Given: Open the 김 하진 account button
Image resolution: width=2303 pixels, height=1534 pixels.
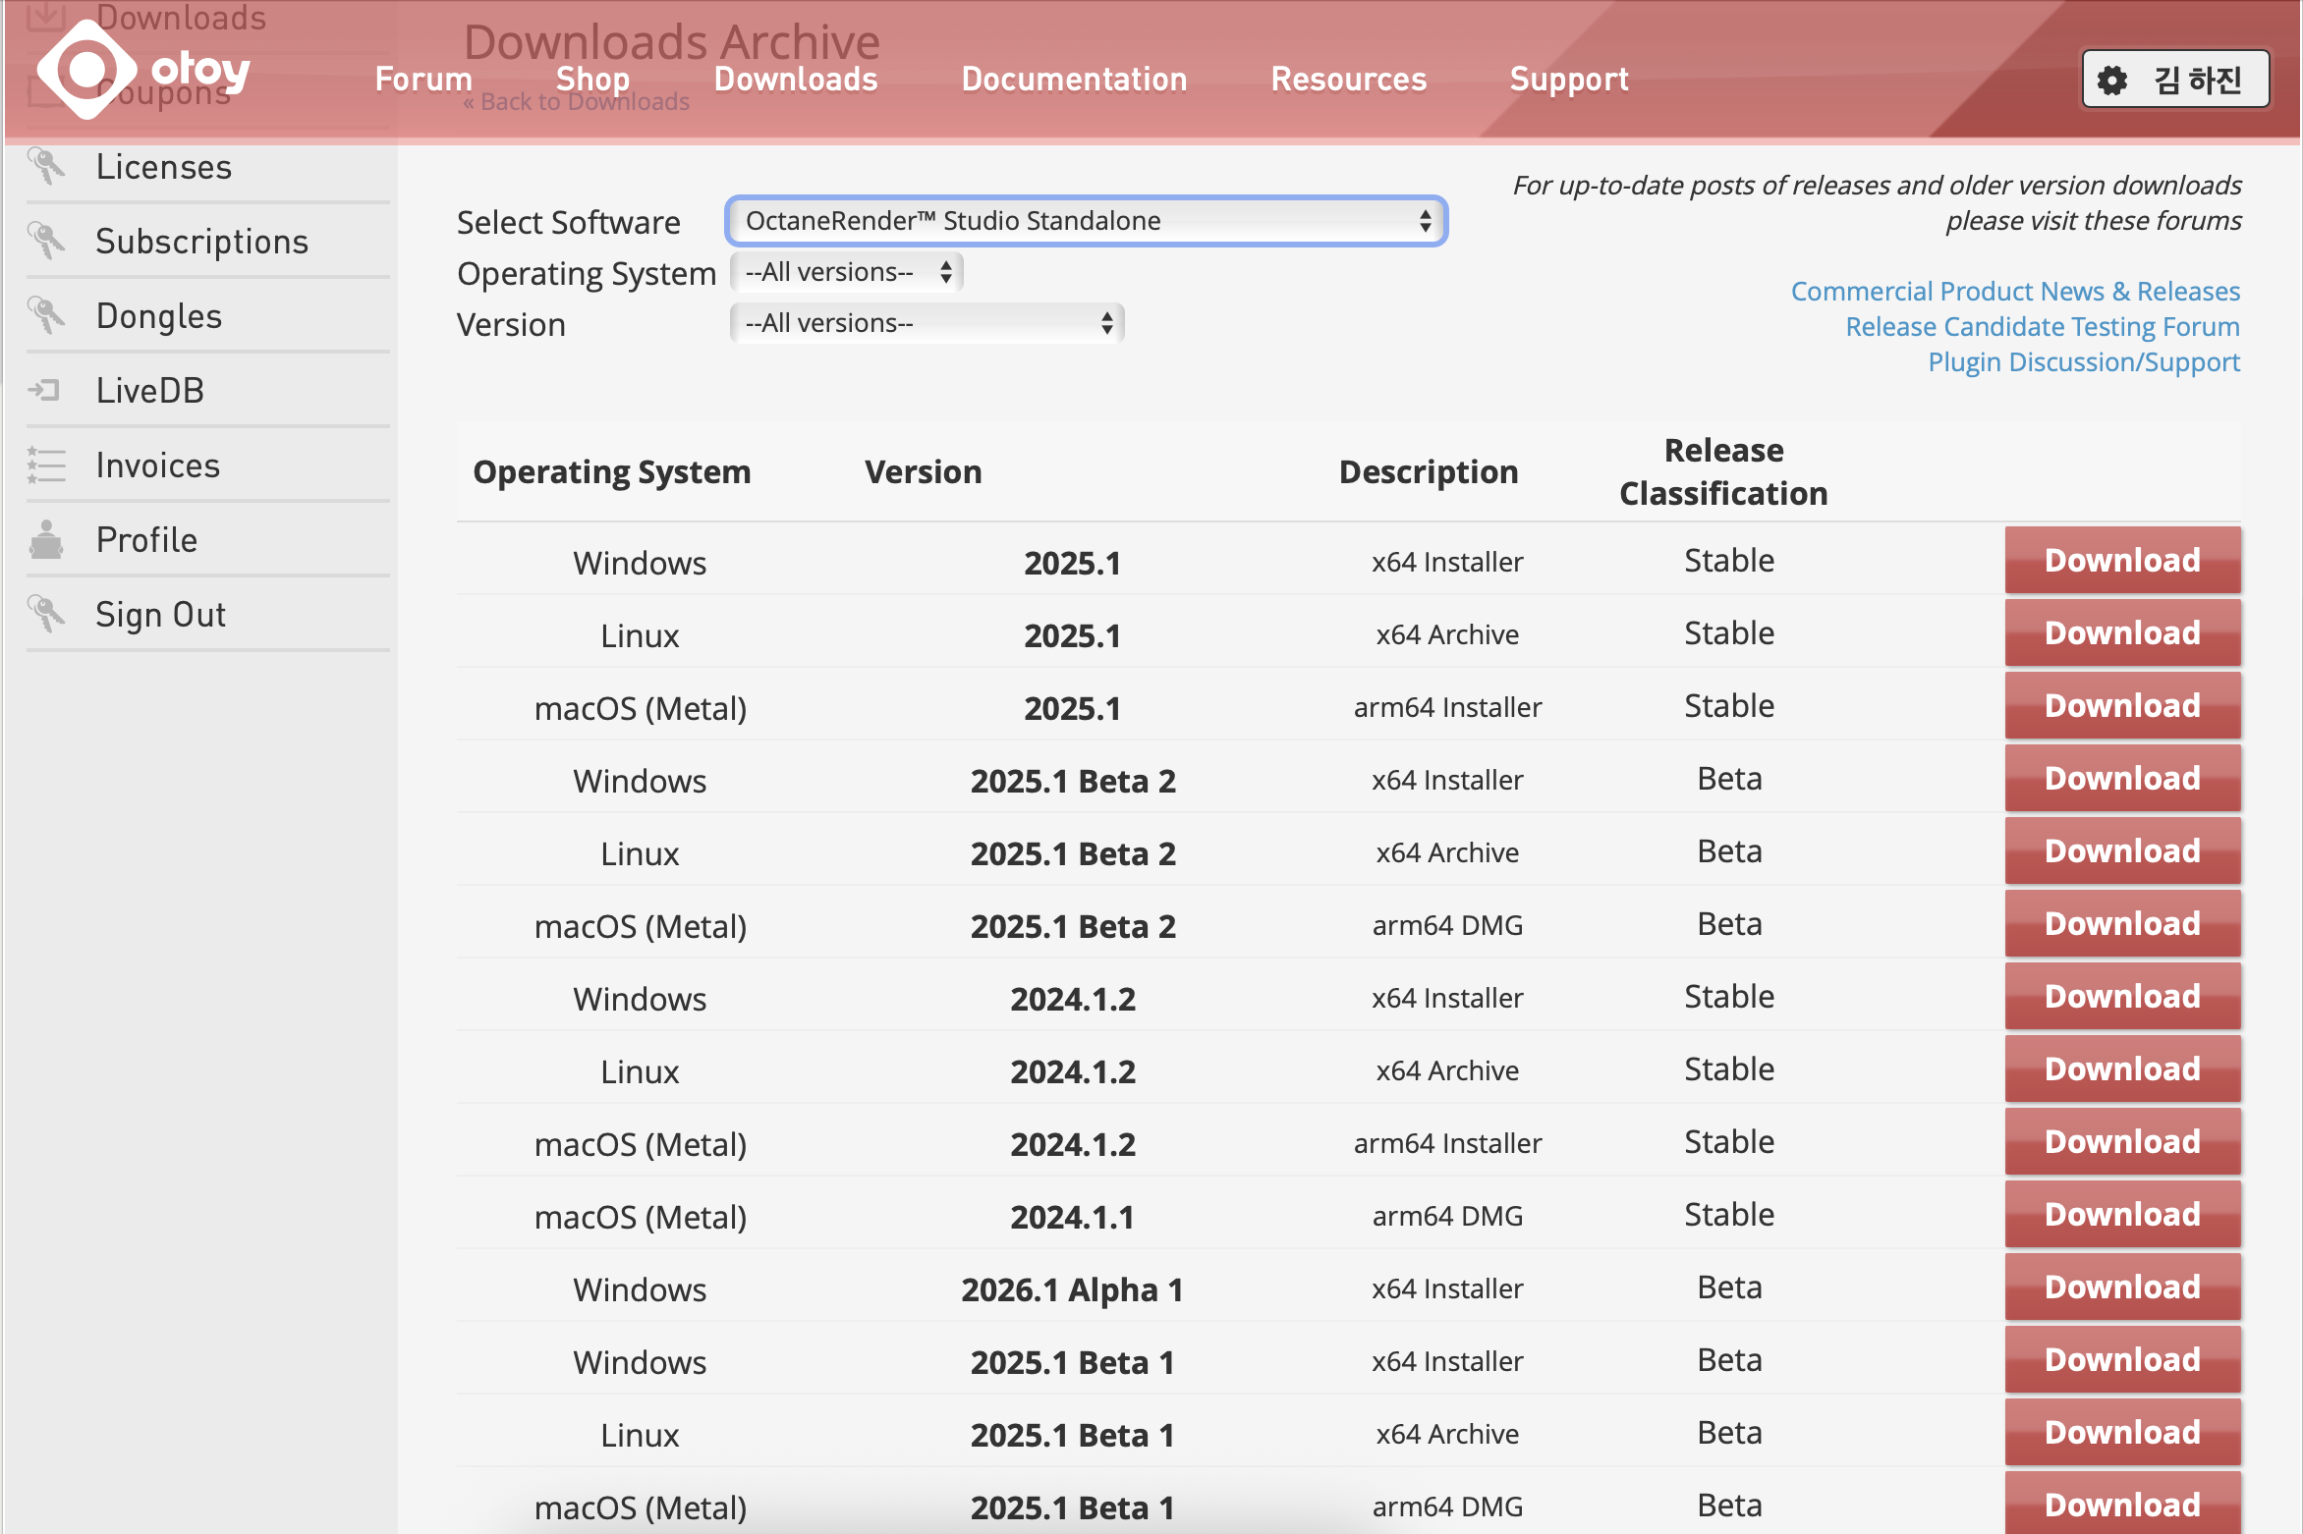Looking at the screenshot, I should point(2175,80).
